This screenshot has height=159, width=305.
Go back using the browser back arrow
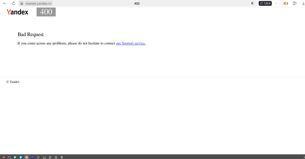point(5,3)
